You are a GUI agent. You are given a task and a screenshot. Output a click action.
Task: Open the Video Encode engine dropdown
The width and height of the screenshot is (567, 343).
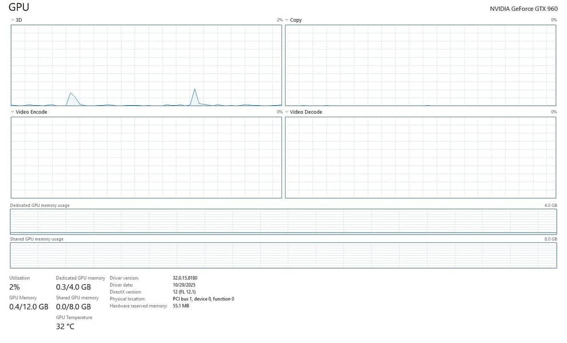(29, 112)
